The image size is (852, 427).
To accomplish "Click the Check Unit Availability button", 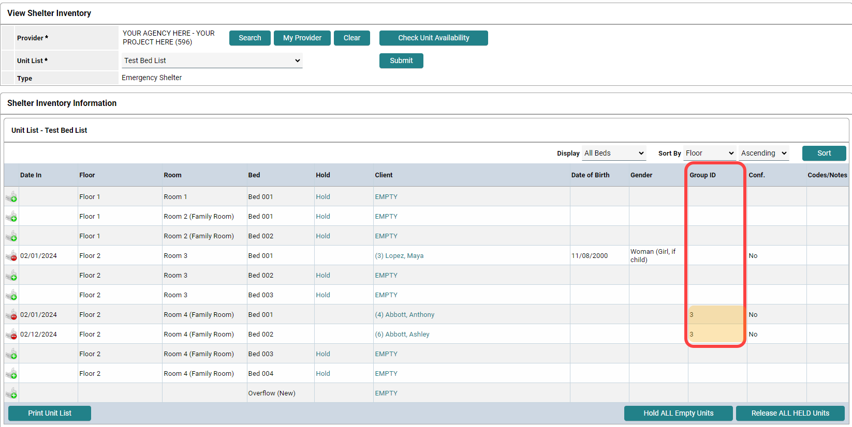I will (434, 38).
